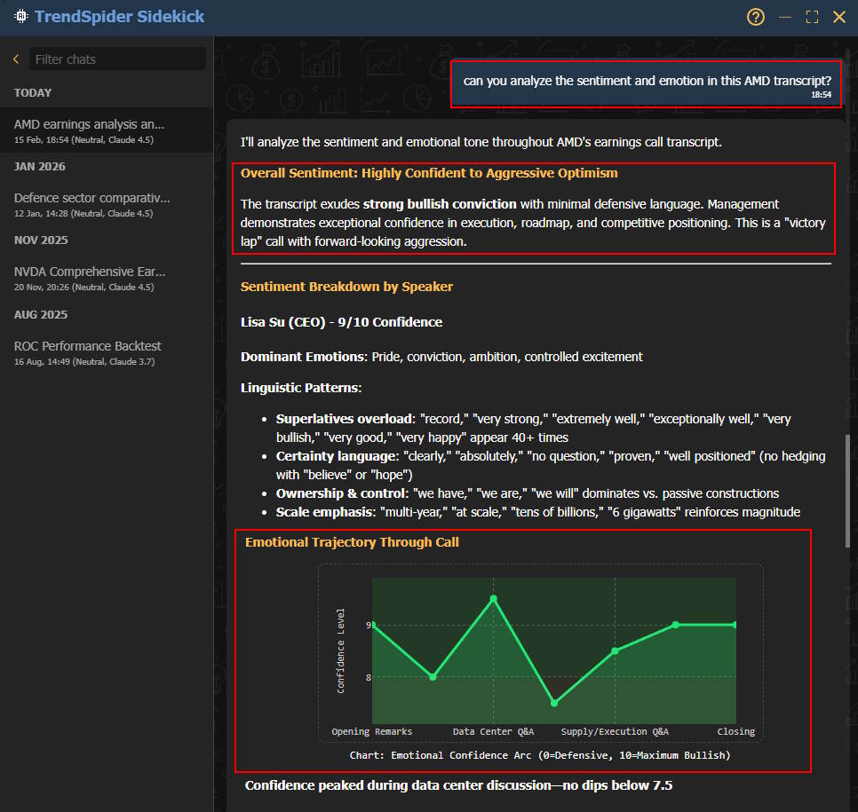
Task: Minimize the Sidekick window
Action: [784, 17]
